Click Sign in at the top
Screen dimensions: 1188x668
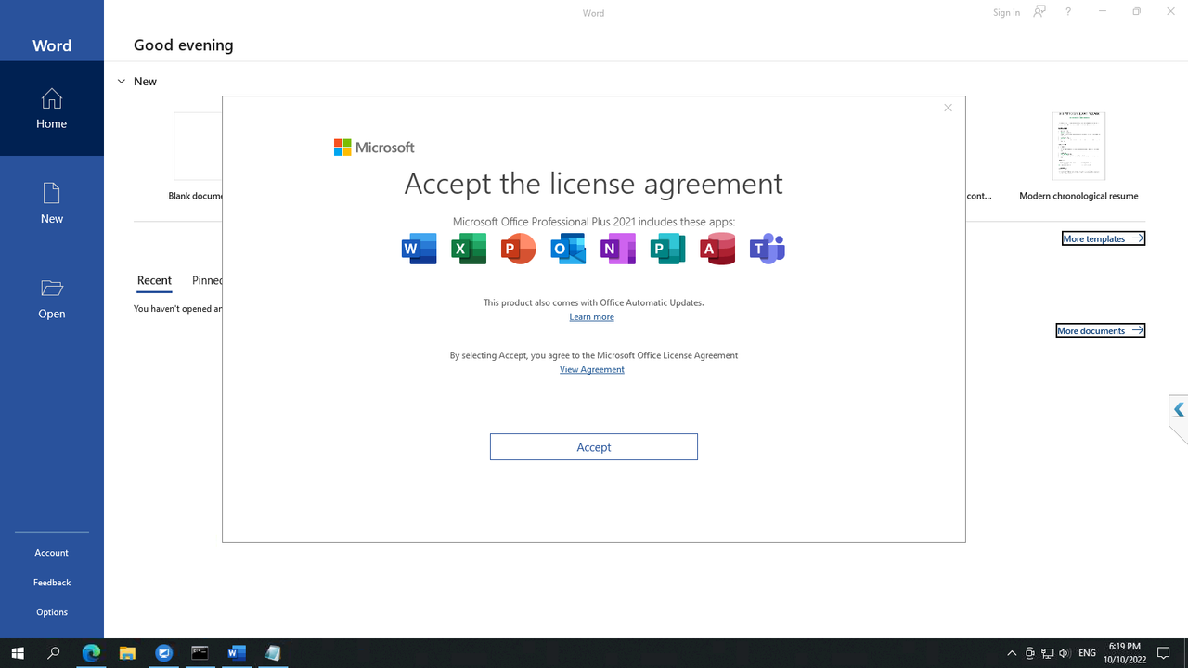(x=1006, y=12)
